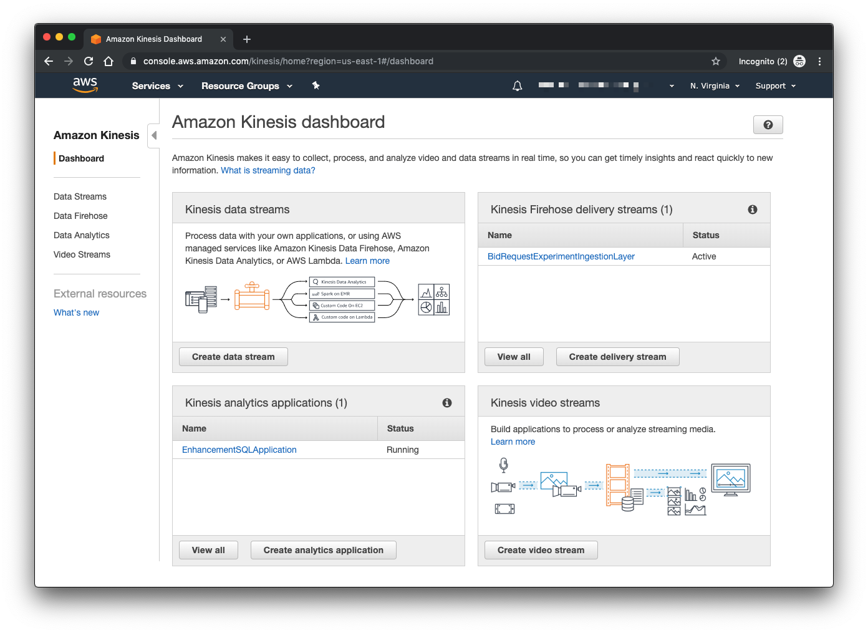Click the 'External resources' sidebar heading
The image size is (868, 633).
100,294
